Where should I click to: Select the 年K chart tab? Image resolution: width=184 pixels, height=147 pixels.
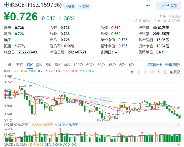(67, 65)
